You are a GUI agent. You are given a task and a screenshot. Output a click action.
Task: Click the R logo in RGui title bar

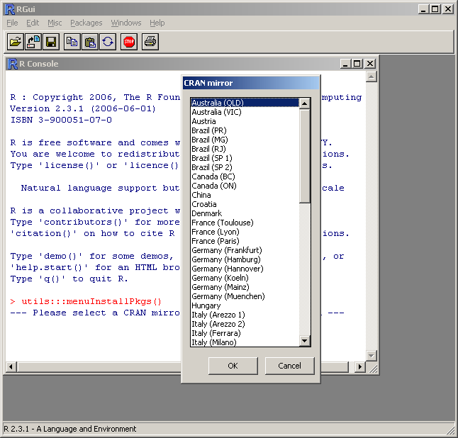pyautogui.click(x=10, y=9)
